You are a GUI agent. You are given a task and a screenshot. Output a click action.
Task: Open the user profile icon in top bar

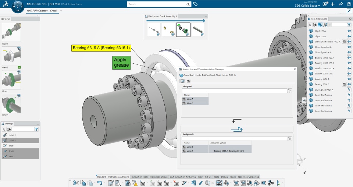coord(325,4)
